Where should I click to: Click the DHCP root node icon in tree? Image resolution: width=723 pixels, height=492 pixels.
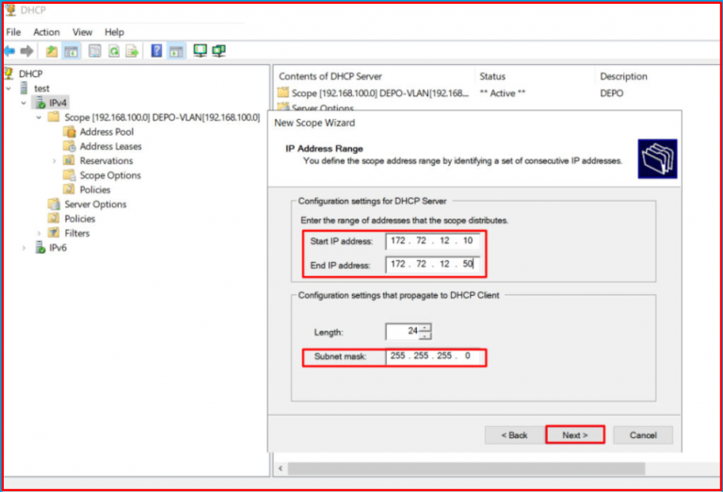click(9, 74)
